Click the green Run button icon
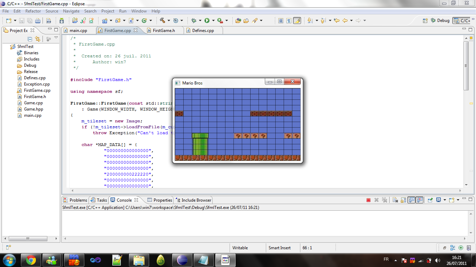476x267 pixels. coord(207,21)
